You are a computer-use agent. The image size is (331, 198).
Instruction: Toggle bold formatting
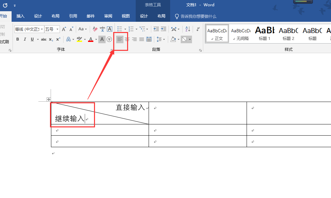(x=18, y=39)
